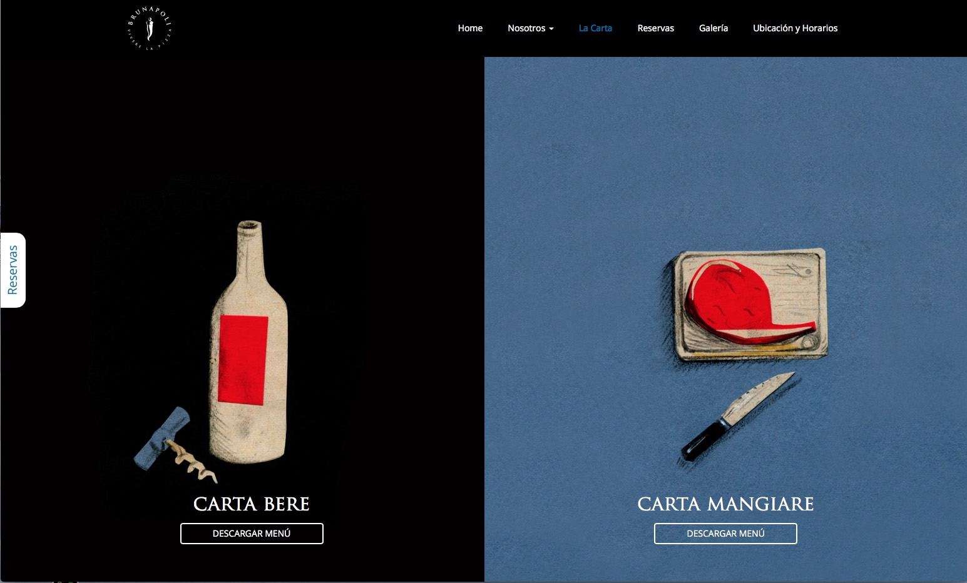Click the vertical Reservas side tab
Image resolution: width=967 pixels, height=583 pixels.
pos(13,270)
